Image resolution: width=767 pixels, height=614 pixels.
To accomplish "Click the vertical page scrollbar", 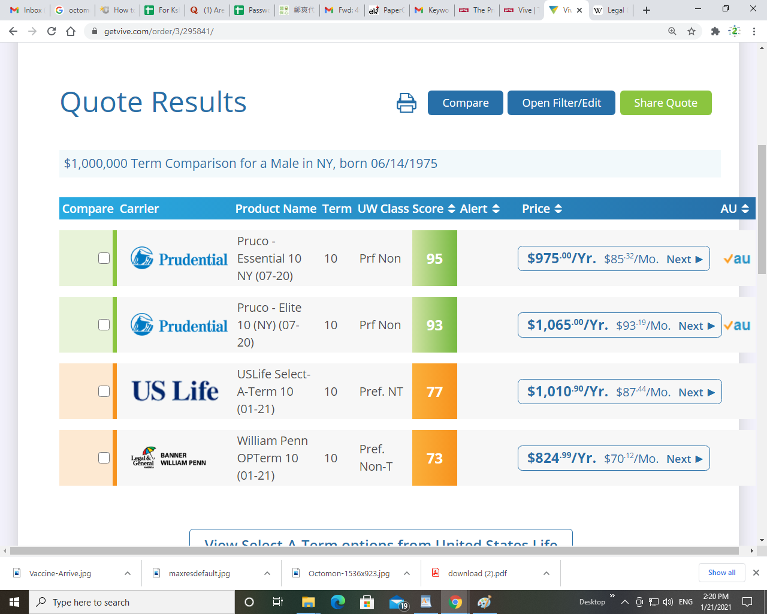I will tap(762, 209).
